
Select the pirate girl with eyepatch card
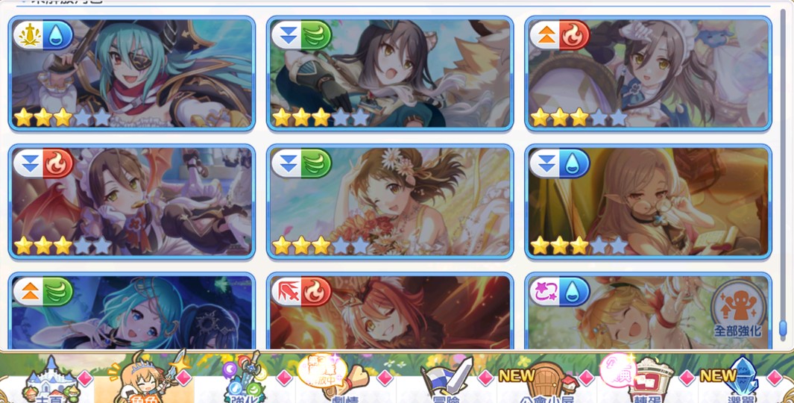tap(132, 73)
